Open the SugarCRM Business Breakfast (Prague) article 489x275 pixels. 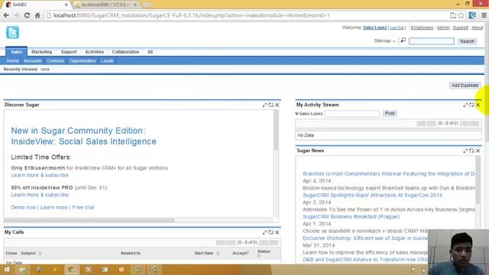pos(351,217)
